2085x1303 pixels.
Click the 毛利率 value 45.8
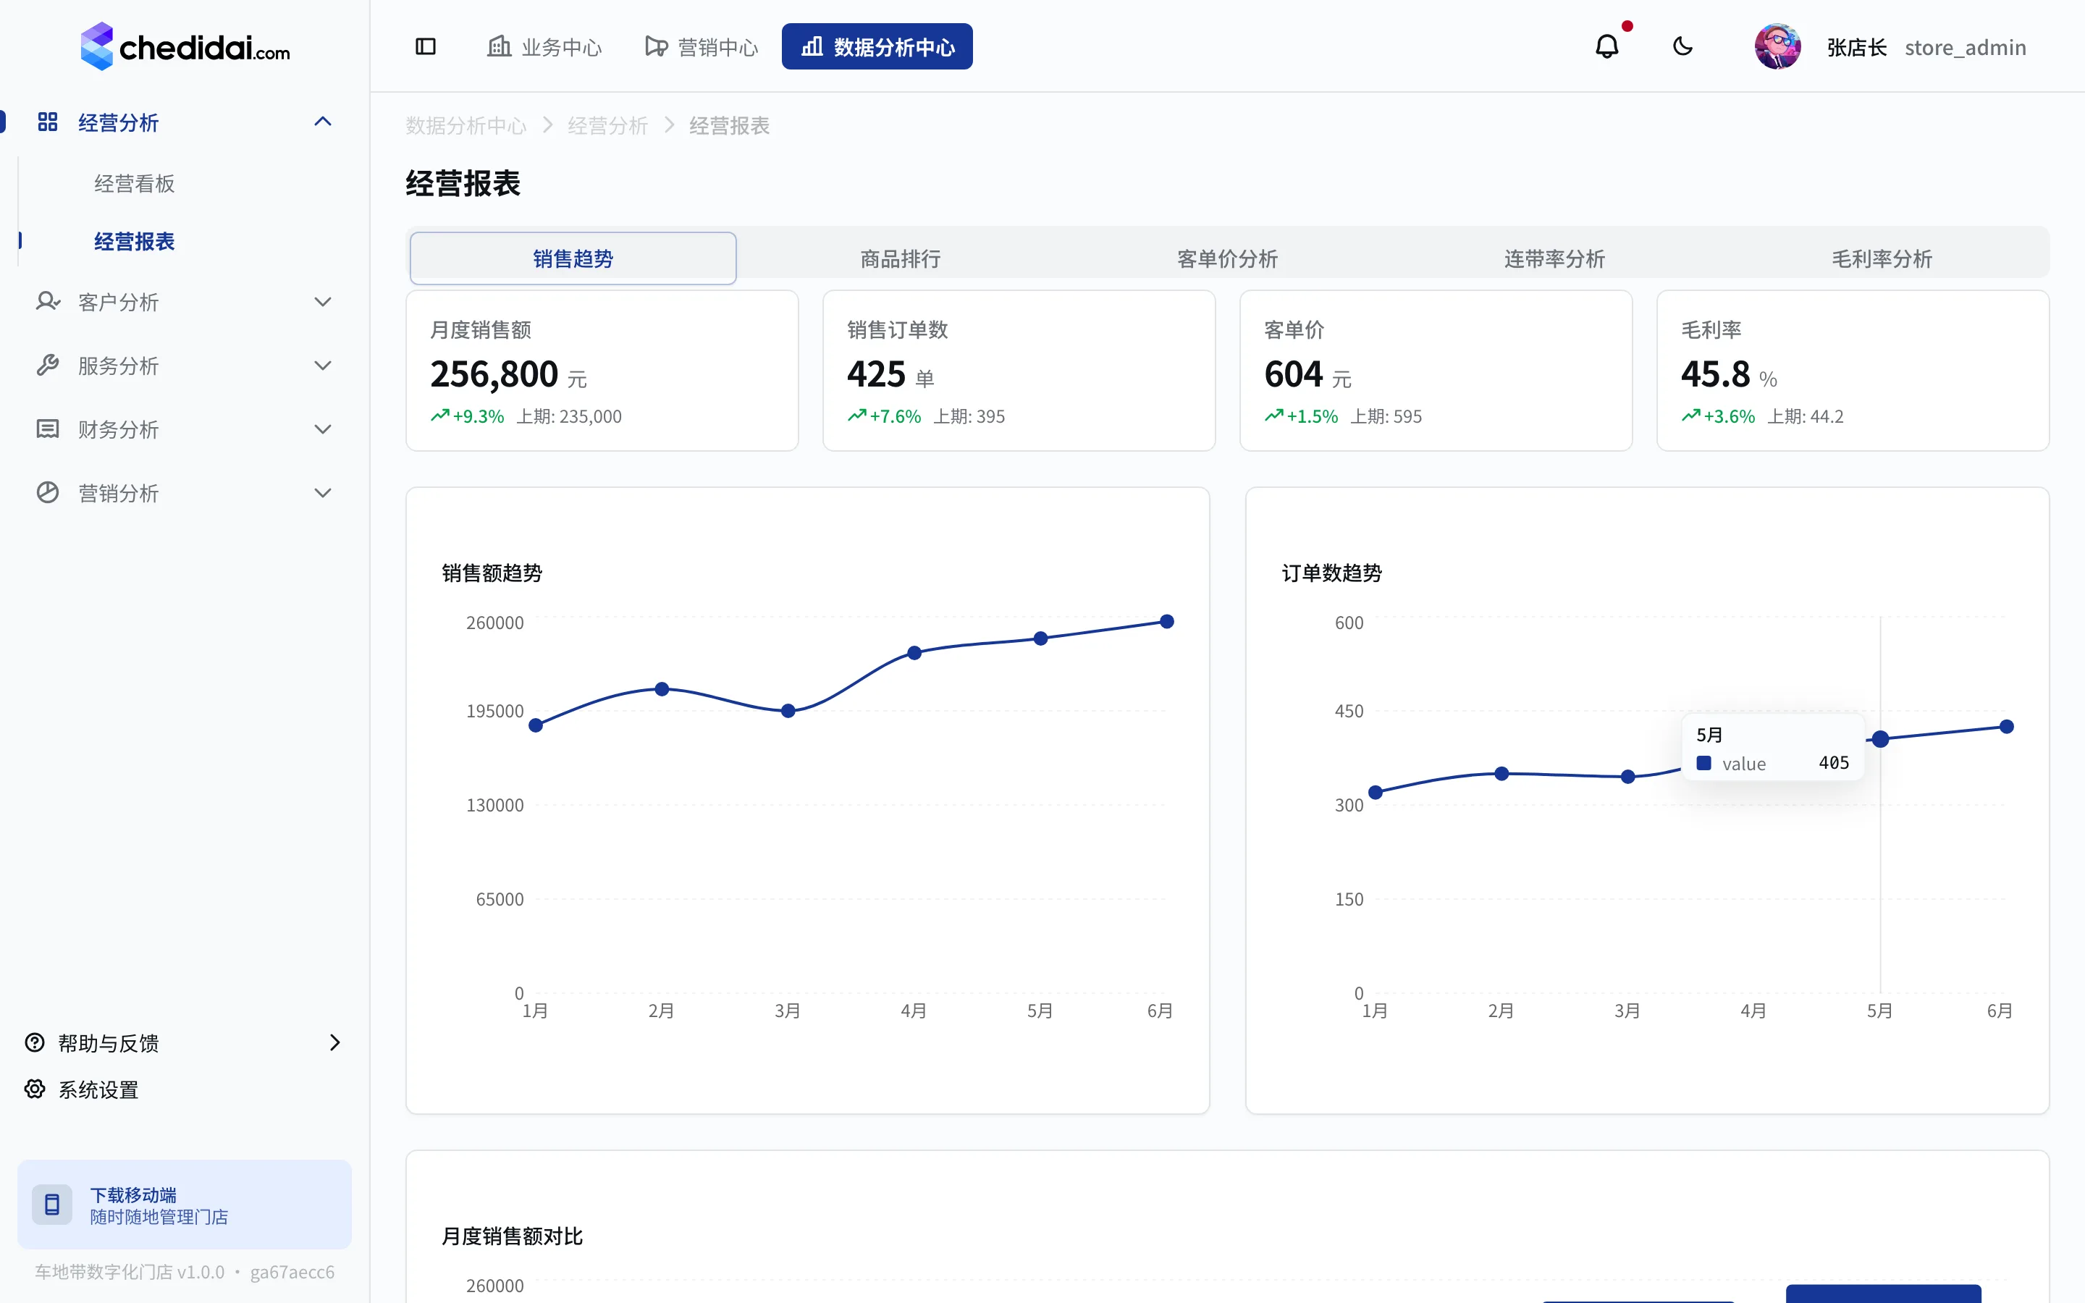1715,374
